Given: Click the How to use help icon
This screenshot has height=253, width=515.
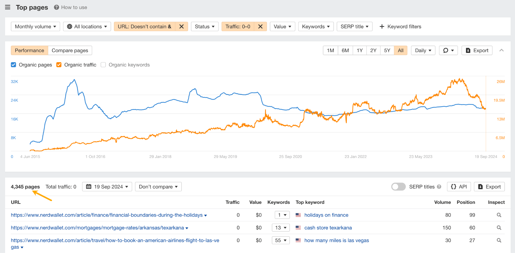Looking at the screenshot, I should [57, 7].
